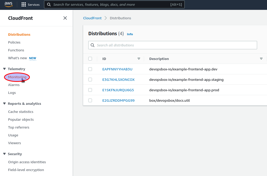Open the filter icon on the ID column
Image resolution: width=267 pixels, height=176 pixels.
[x=139, y=59]
